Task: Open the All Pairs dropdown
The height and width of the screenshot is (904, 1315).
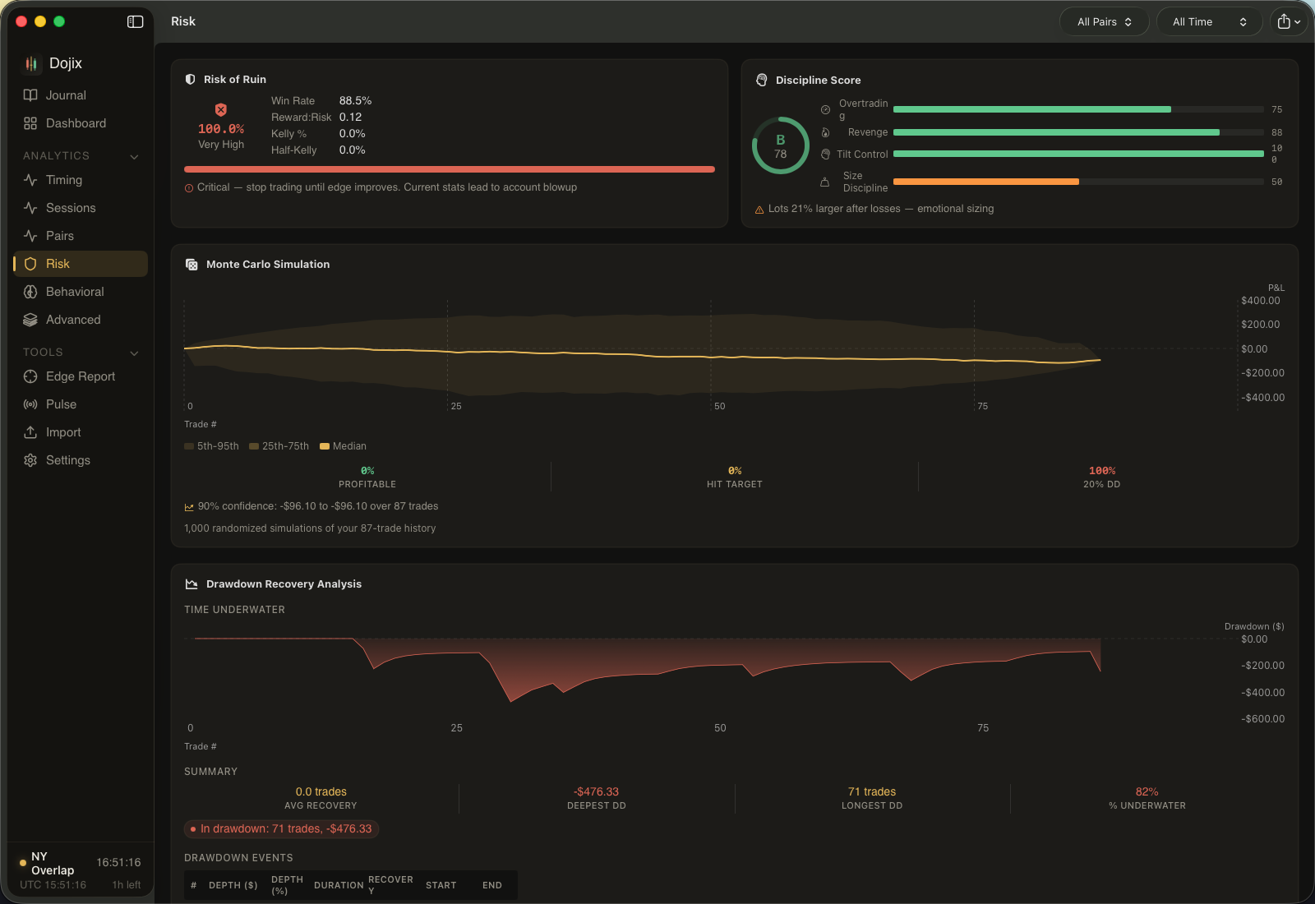Action: [x=1104, y=21]
